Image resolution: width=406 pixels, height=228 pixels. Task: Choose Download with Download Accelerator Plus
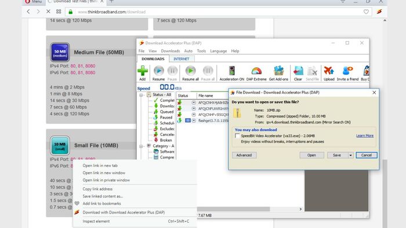124,212
